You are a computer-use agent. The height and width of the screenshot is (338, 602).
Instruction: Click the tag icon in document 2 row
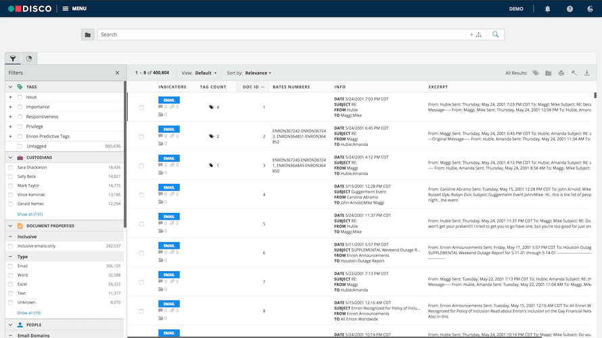(211, 136)
